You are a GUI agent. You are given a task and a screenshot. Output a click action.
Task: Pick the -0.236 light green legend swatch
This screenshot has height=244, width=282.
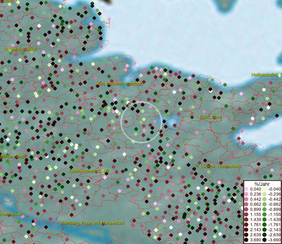(x=265, y=194)
